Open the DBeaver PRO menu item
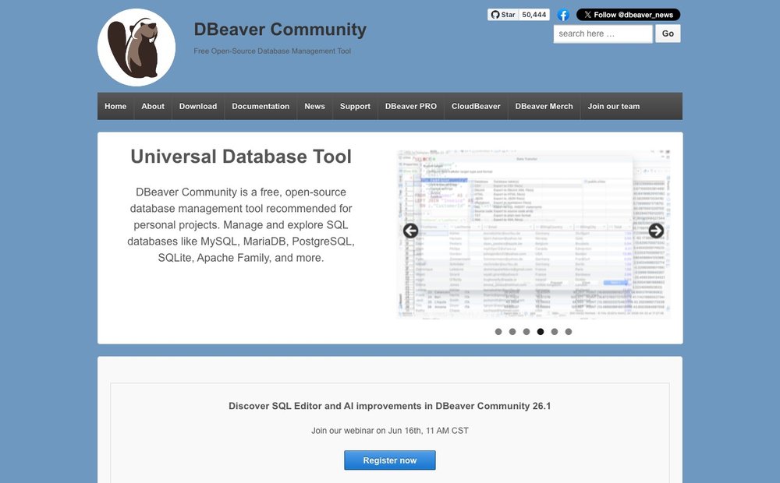This screenshot has height=483, width=780. pyautogui.click(x=411, y=107)
